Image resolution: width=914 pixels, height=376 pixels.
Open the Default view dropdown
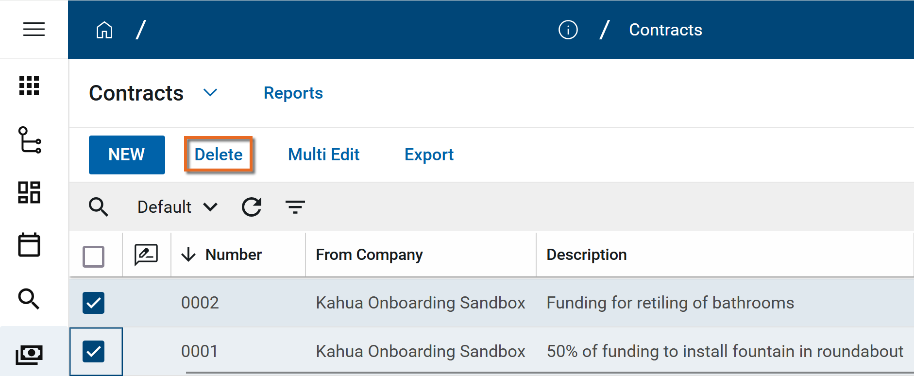pos(177,207)
